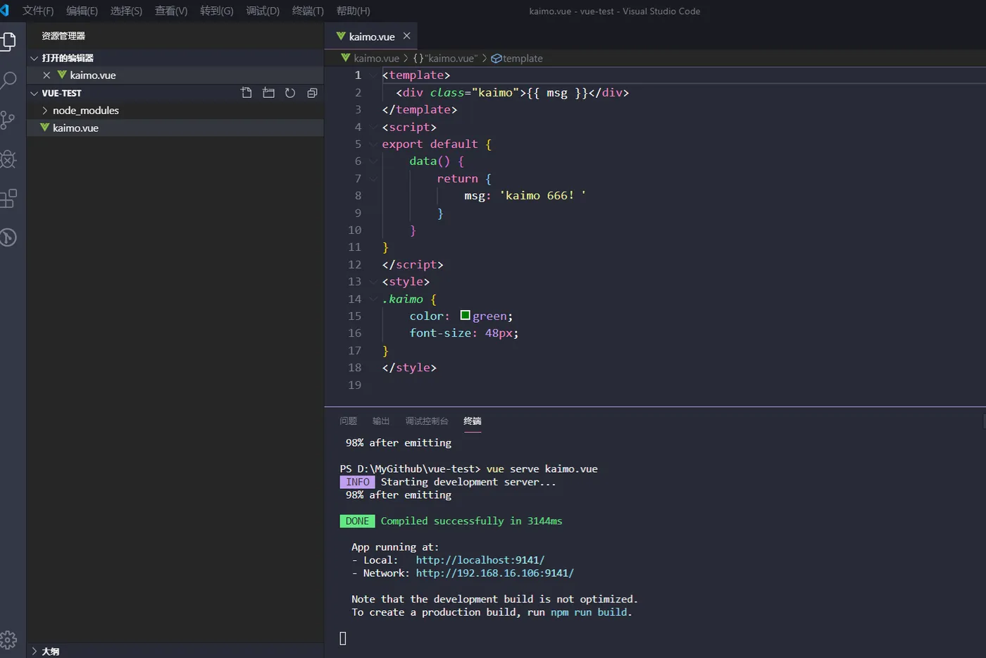This screenshot has height=658, width=986.
Task: Open the 调试(D) menu
Action: coord(263,11)
